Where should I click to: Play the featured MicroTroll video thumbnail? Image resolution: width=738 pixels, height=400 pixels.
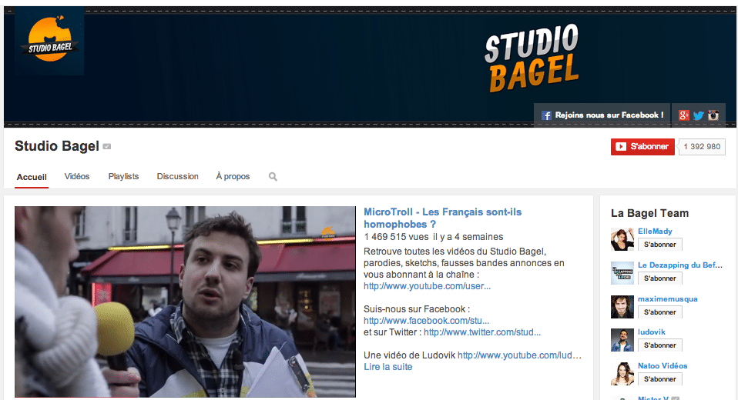click(x=184, y=302)
